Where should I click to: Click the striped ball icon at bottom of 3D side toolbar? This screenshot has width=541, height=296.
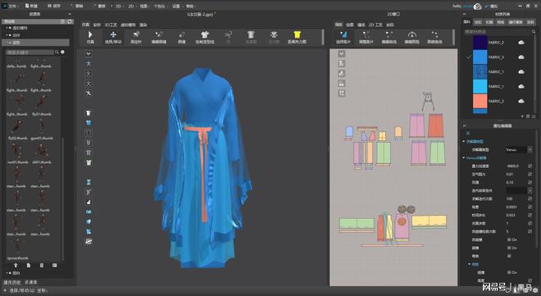click(x=89, y=242)
